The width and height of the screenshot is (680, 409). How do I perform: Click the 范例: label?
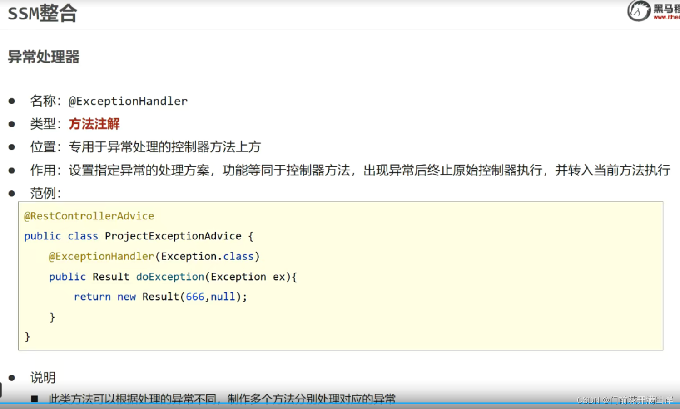(x=45, y=193)
